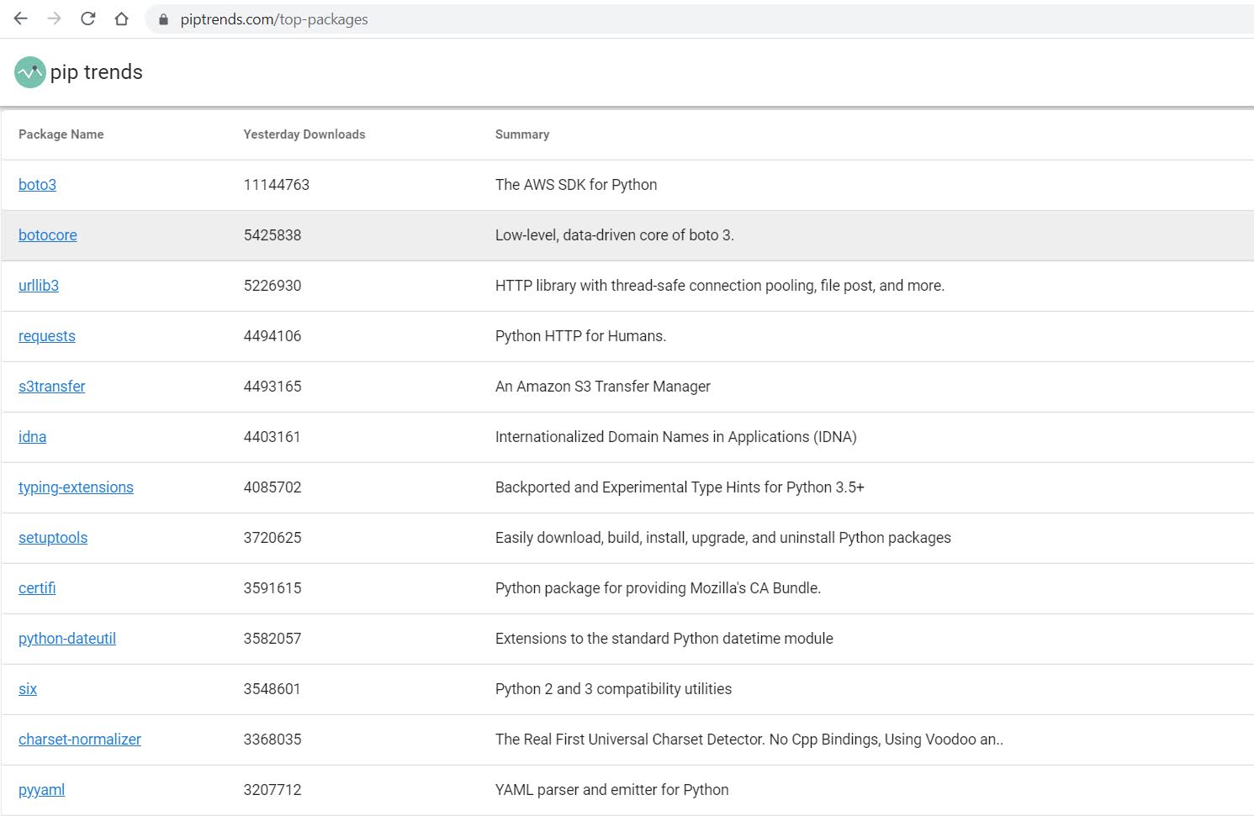
Task: Open the s3transfer package link
Action: [x=52, y=387]
